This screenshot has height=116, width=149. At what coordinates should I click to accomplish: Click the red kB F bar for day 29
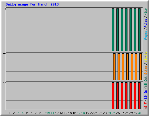(x=131, y=96)
